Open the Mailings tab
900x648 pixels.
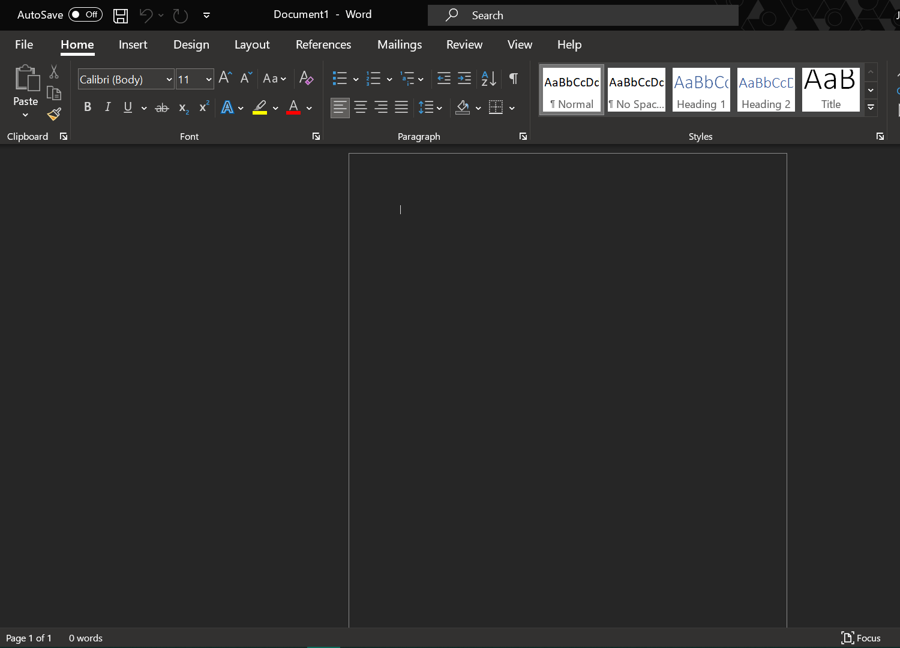pyautogui.click(x=400, y=44)
